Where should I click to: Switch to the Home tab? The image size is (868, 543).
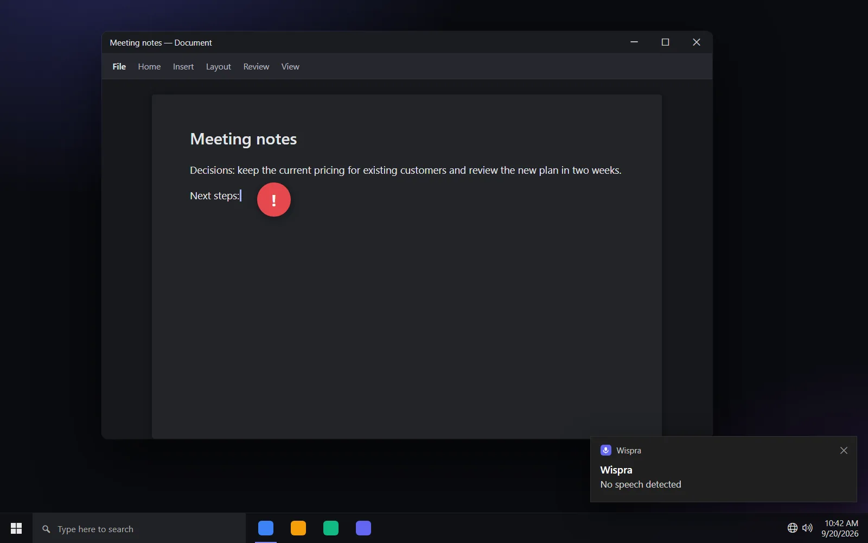149,66
